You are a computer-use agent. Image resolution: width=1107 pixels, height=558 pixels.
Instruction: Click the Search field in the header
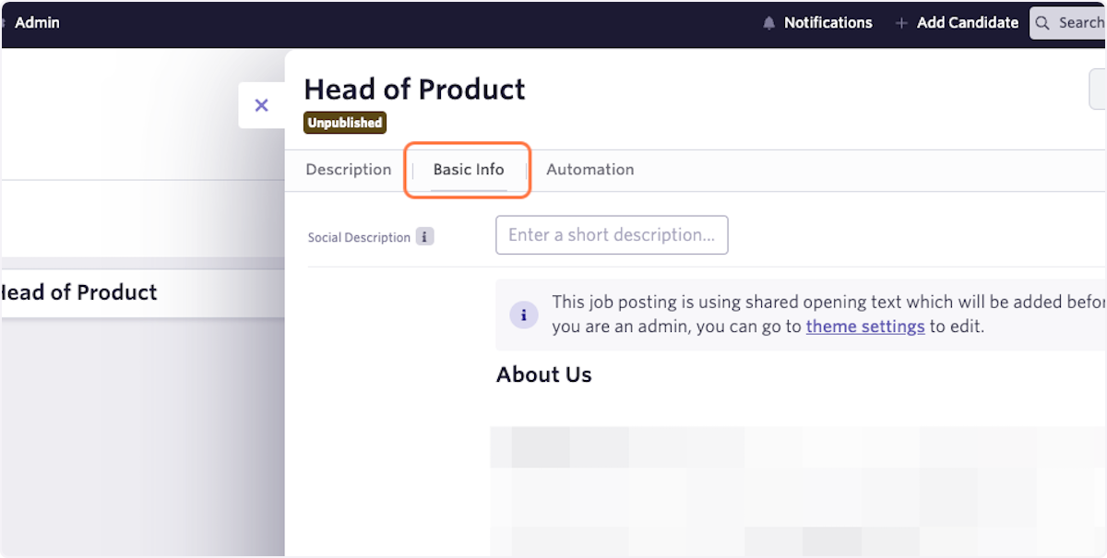tap(1068, 23)
